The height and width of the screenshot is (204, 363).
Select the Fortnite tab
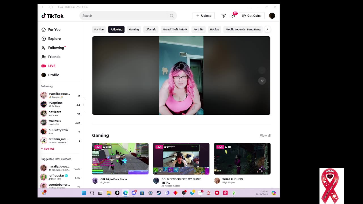pos(199,29)
